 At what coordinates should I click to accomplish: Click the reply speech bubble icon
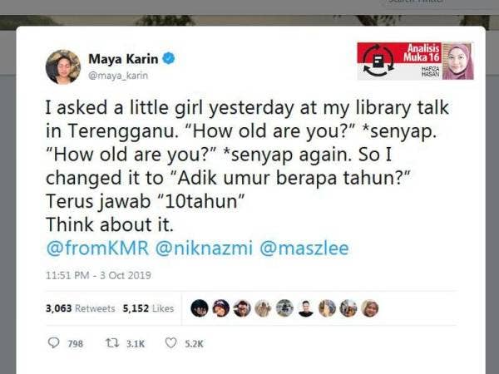click(x=53, y=342)
